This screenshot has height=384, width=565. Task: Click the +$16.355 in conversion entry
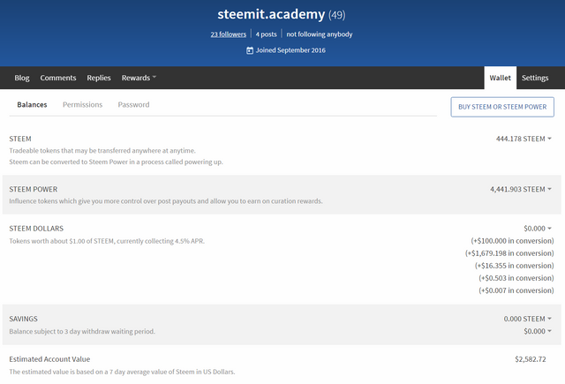click(x=514, y=266)
